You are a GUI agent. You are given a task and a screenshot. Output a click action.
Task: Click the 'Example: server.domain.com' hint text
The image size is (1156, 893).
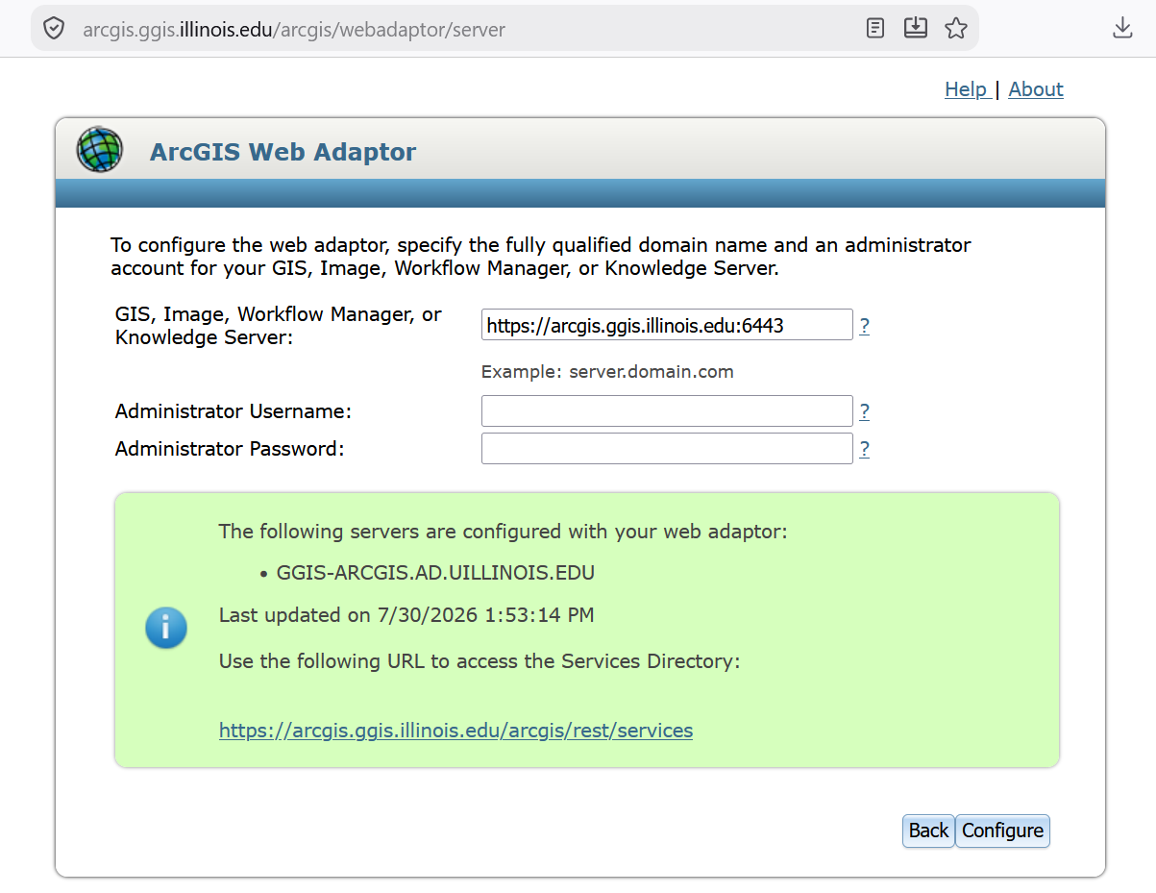tap(607, 372)
